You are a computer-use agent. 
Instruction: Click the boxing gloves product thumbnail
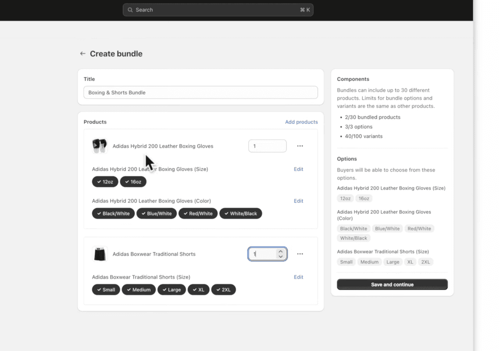click(100, 146)
